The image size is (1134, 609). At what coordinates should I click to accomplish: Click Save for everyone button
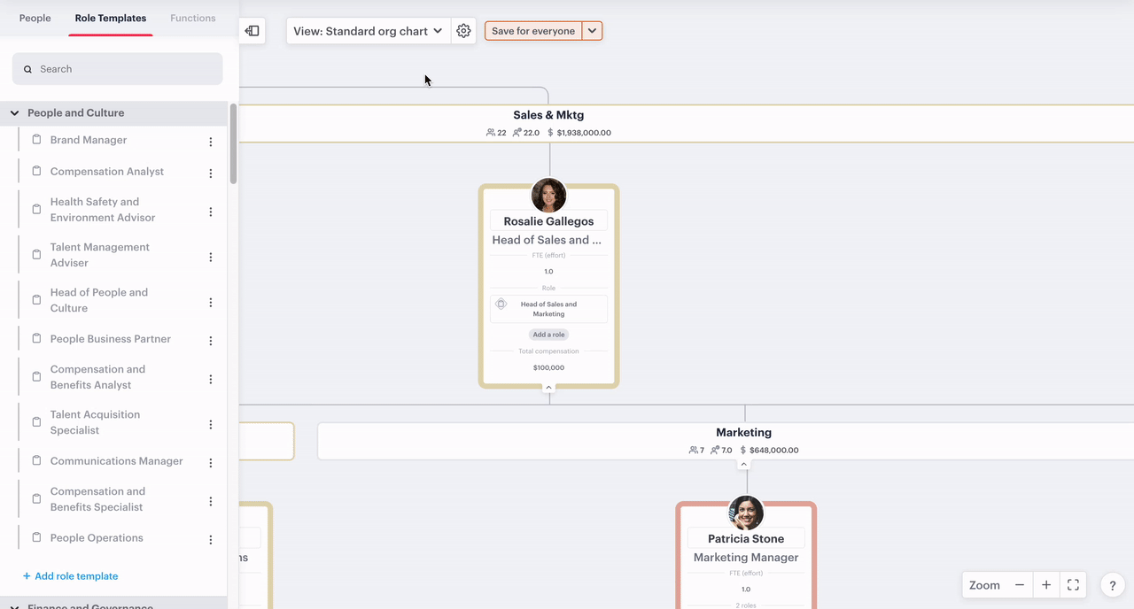(533, 31)
